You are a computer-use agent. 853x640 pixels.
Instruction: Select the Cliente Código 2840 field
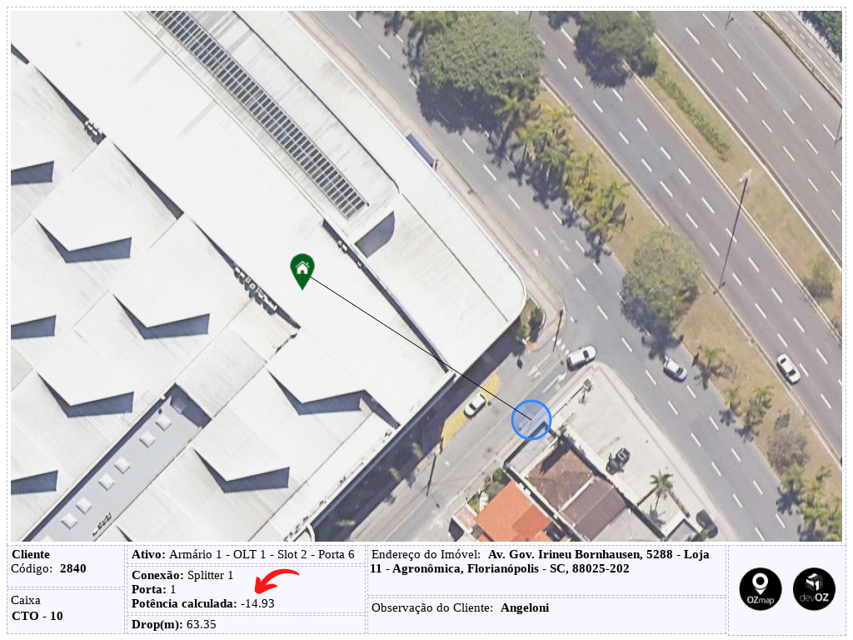[x=49, y=562]
